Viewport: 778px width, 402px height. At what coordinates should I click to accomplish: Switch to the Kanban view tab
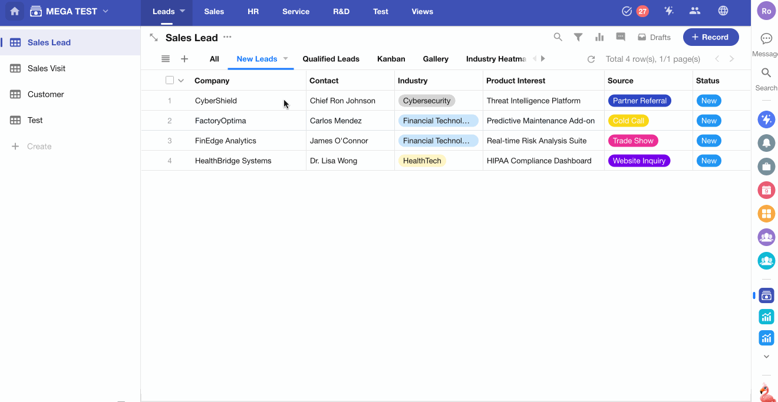point(391,59)
